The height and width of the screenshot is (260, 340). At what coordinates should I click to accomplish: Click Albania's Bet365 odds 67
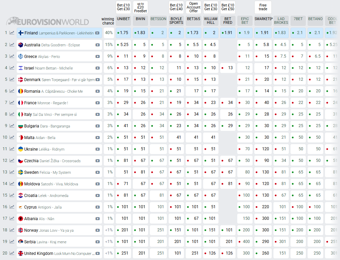194,218
